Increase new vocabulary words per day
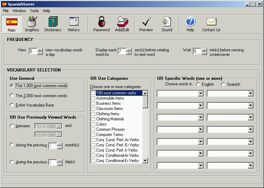 [40, 50]
